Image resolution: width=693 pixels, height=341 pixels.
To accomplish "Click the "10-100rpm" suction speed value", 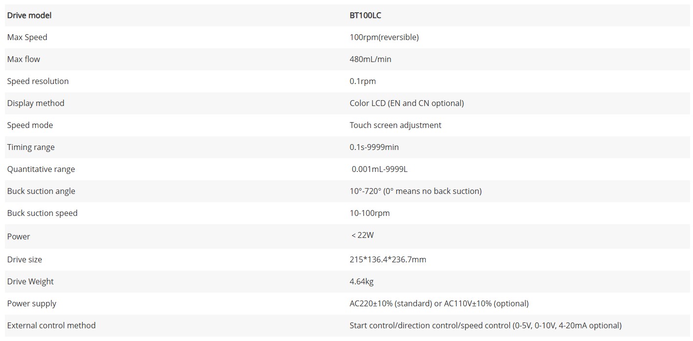I will (370, 213).
